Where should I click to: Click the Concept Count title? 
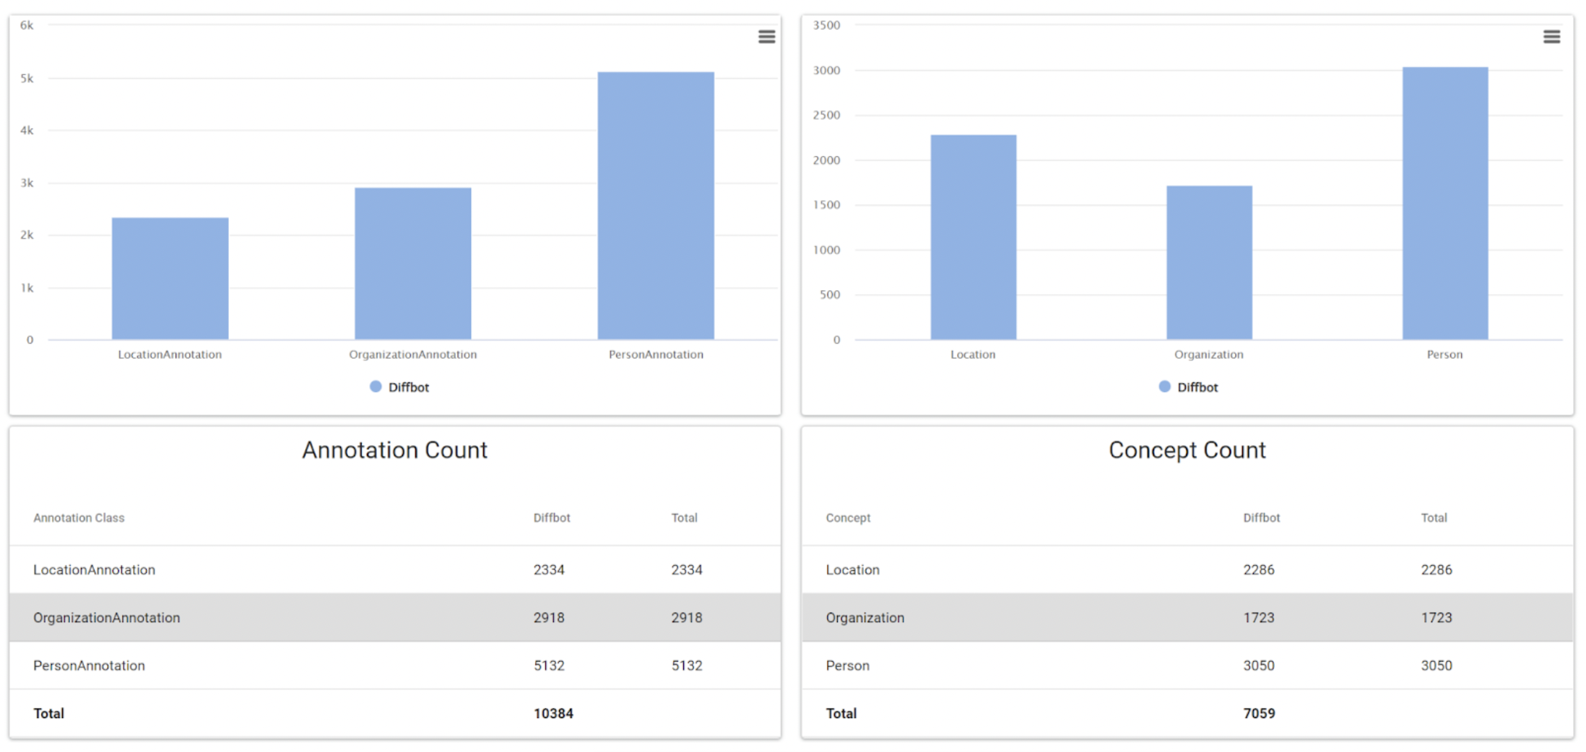(1187, 450)
